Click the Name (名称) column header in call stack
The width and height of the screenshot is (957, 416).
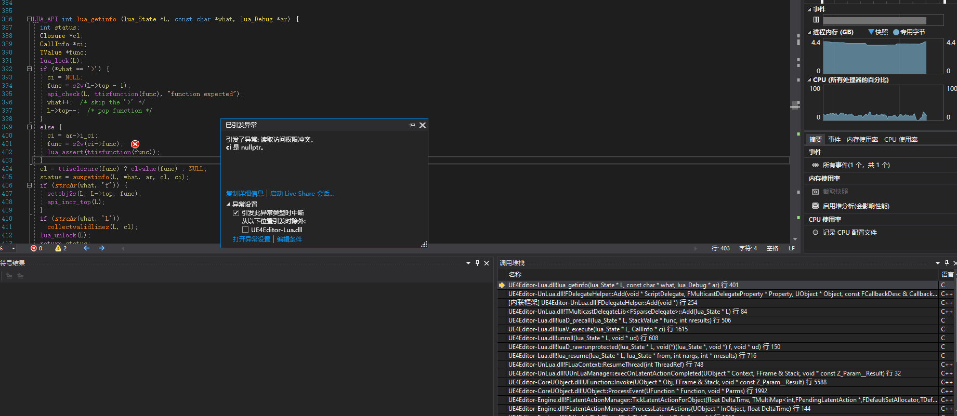[515, 275]
